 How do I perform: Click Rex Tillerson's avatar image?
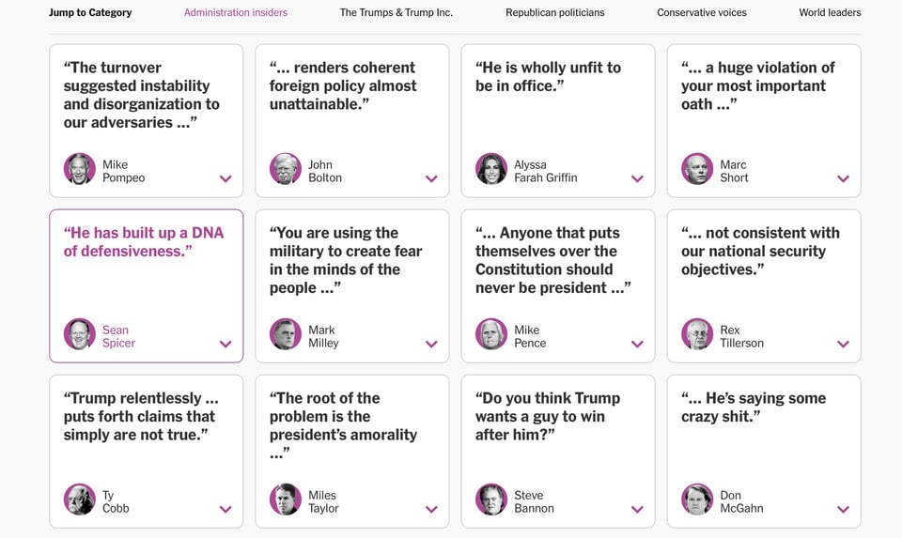[x=697, y=334]
